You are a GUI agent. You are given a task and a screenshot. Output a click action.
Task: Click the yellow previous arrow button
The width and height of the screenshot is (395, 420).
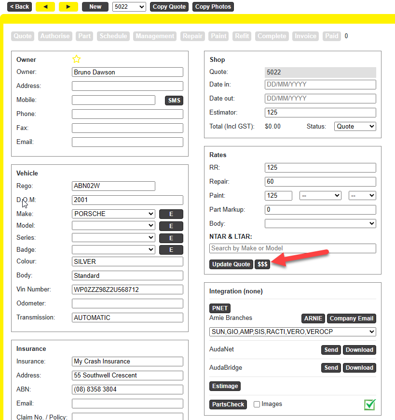pyautogui.click(x=45, y=7)
